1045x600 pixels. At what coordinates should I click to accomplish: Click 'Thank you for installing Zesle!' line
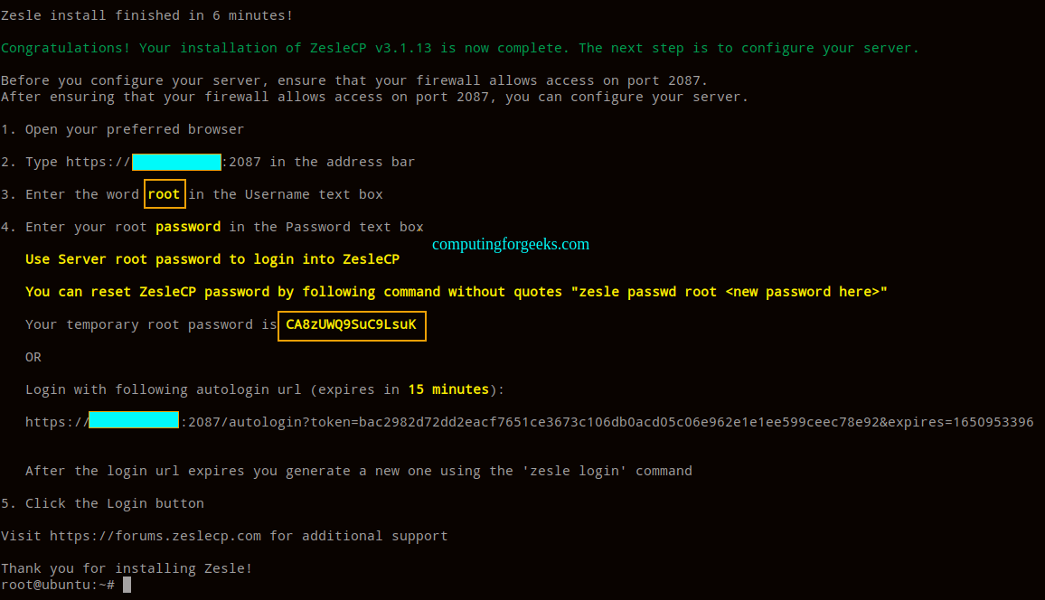coord(127,568)
